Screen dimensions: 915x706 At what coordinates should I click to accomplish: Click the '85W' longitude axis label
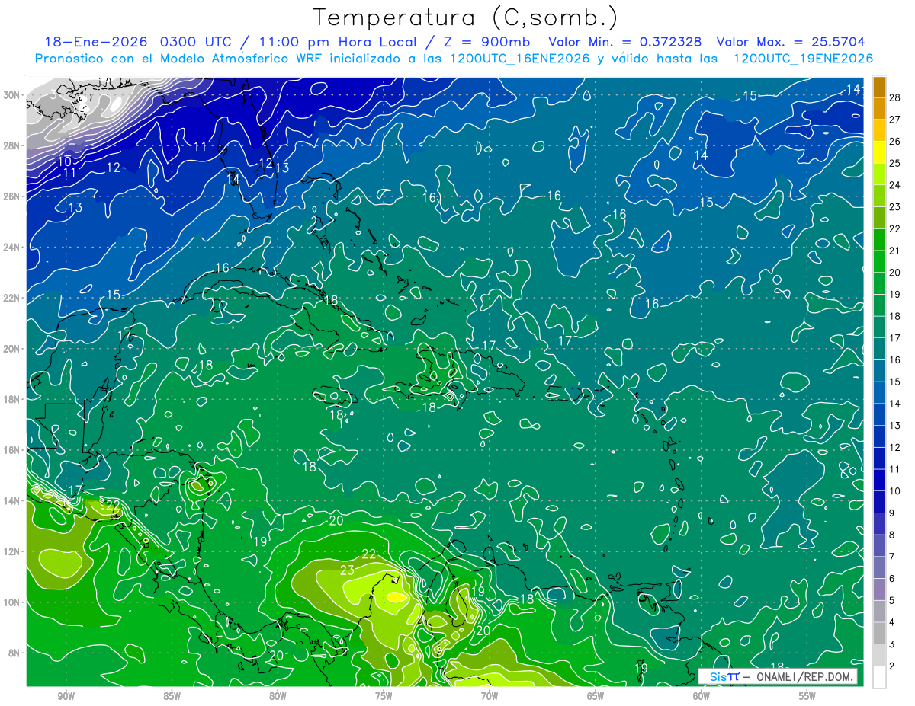172,696
